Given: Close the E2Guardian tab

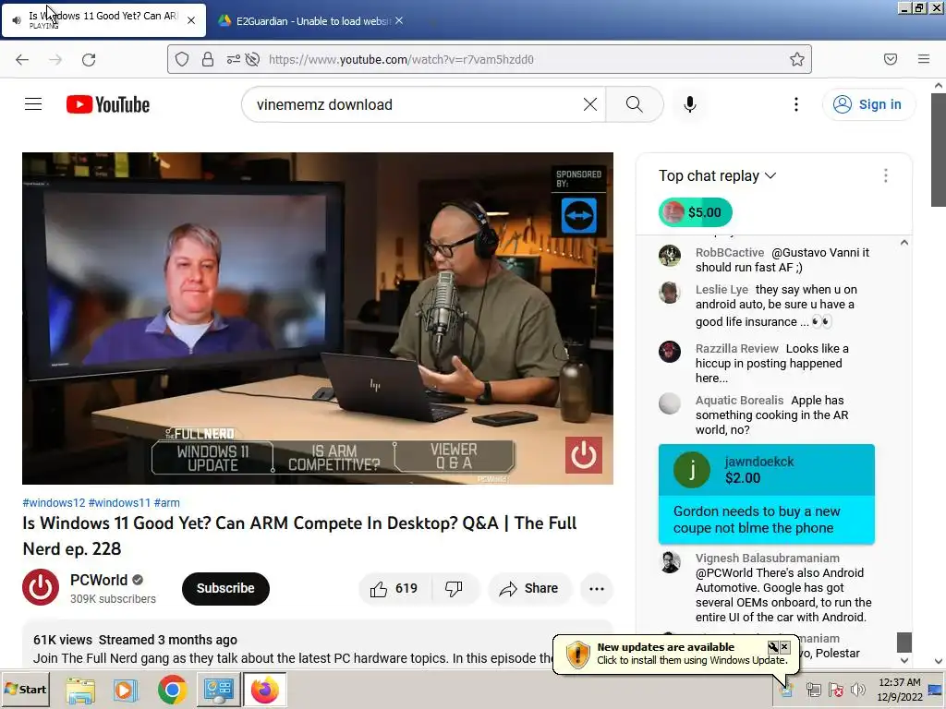Looking at the screenshot, I should (x=399, y=20).
